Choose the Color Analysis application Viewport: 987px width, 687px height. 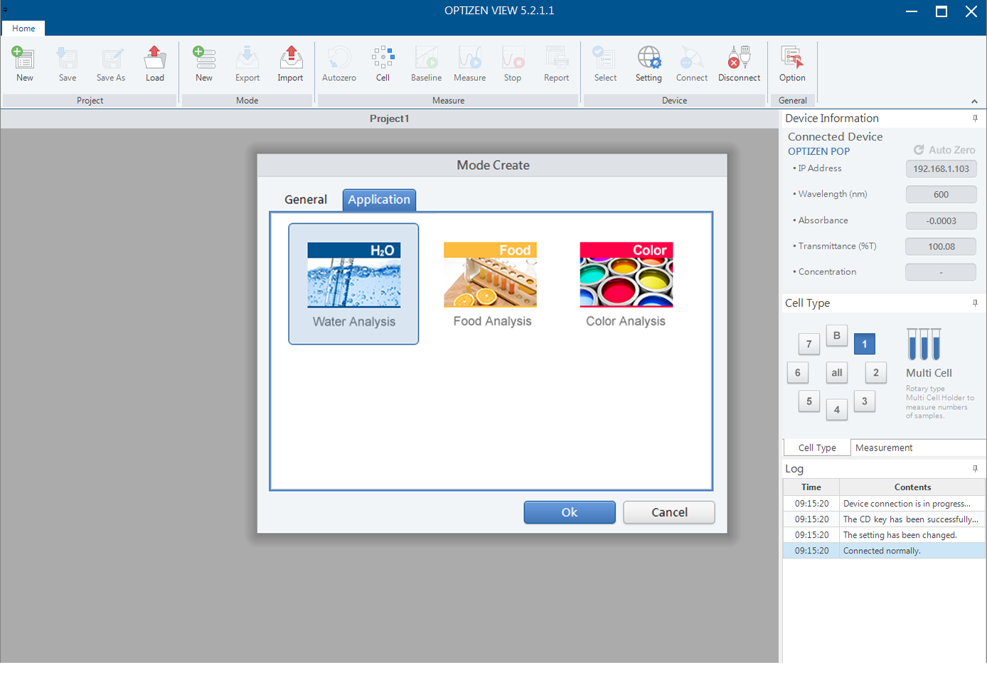click(626, 283)
